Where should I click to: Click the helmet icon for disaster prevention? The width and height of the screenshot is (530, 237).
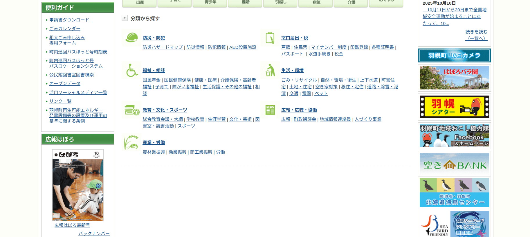[131, 38]
